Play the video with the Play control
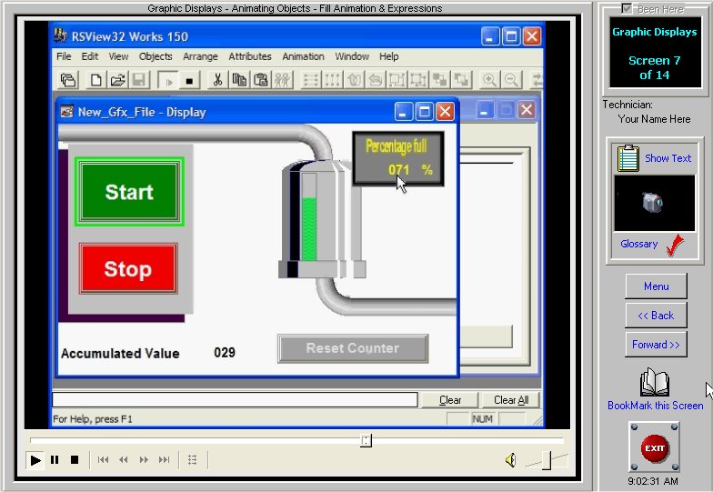This screenshot has height=492, width=713. pyautogui.click(x=35, y=460)
